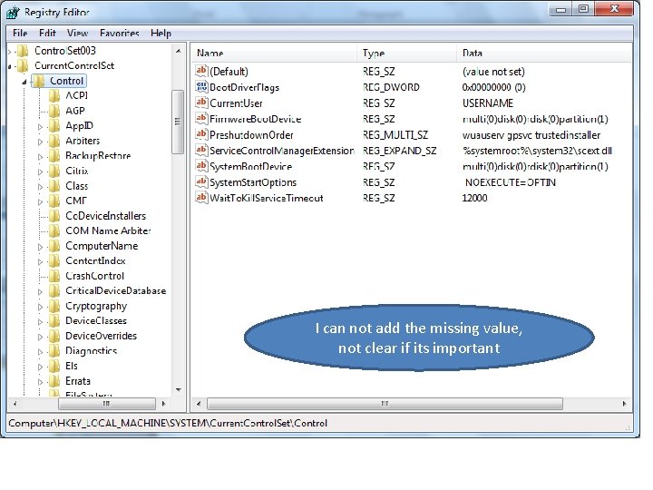
Task: Click the FirmwareBootDevice string value icon
Action: [x=201, y=118]
